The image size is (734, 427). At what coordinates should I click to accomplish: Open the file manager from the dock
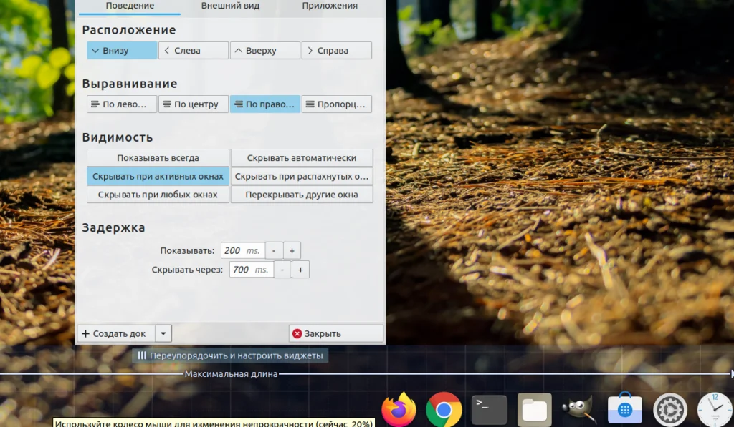535,408
